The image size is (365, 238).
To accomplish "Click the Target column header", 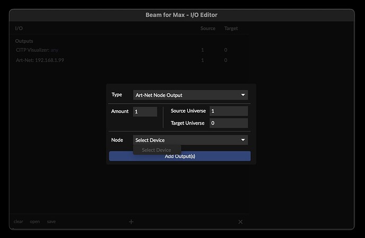I will coord(231,28).
